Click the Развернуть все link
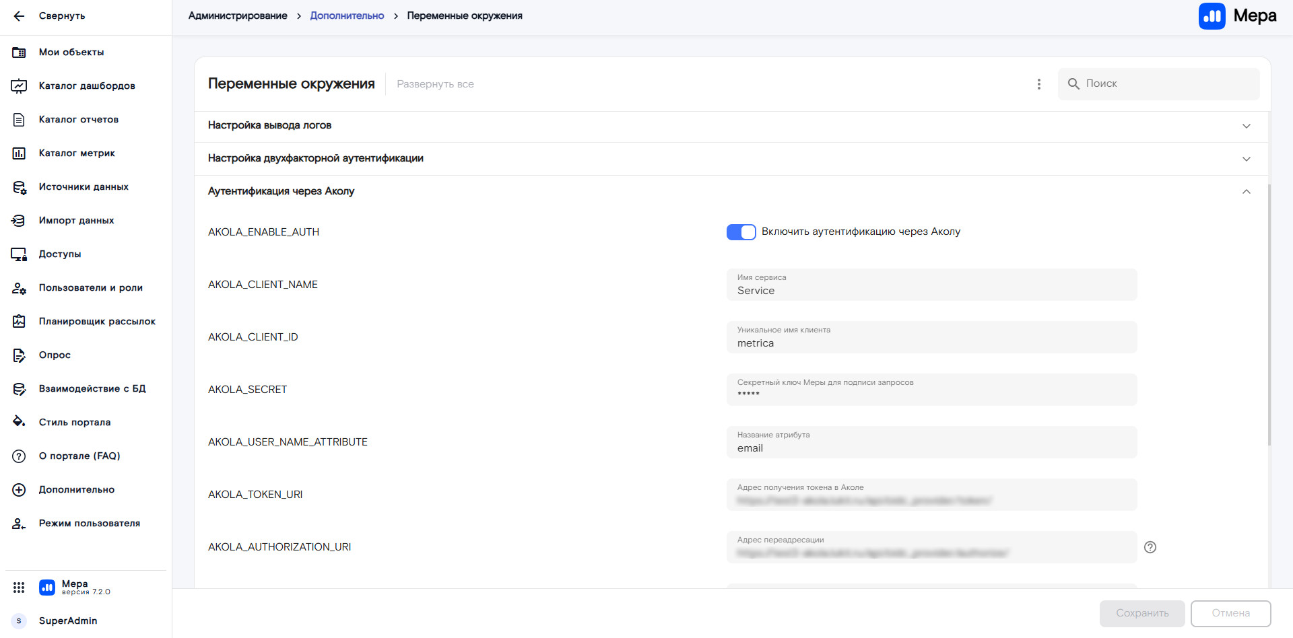The image size is (1293, 638). pos(435,84)
